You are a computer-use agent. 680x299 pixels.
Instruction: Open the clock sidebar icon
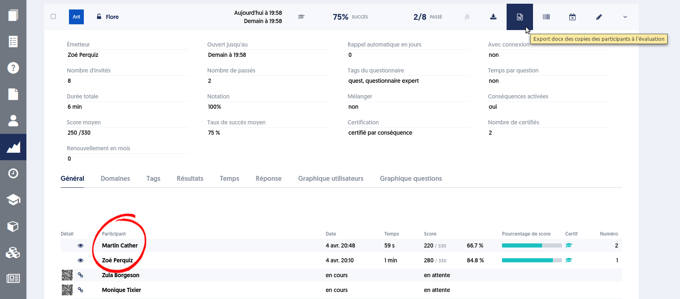click(x=13, y=173)
